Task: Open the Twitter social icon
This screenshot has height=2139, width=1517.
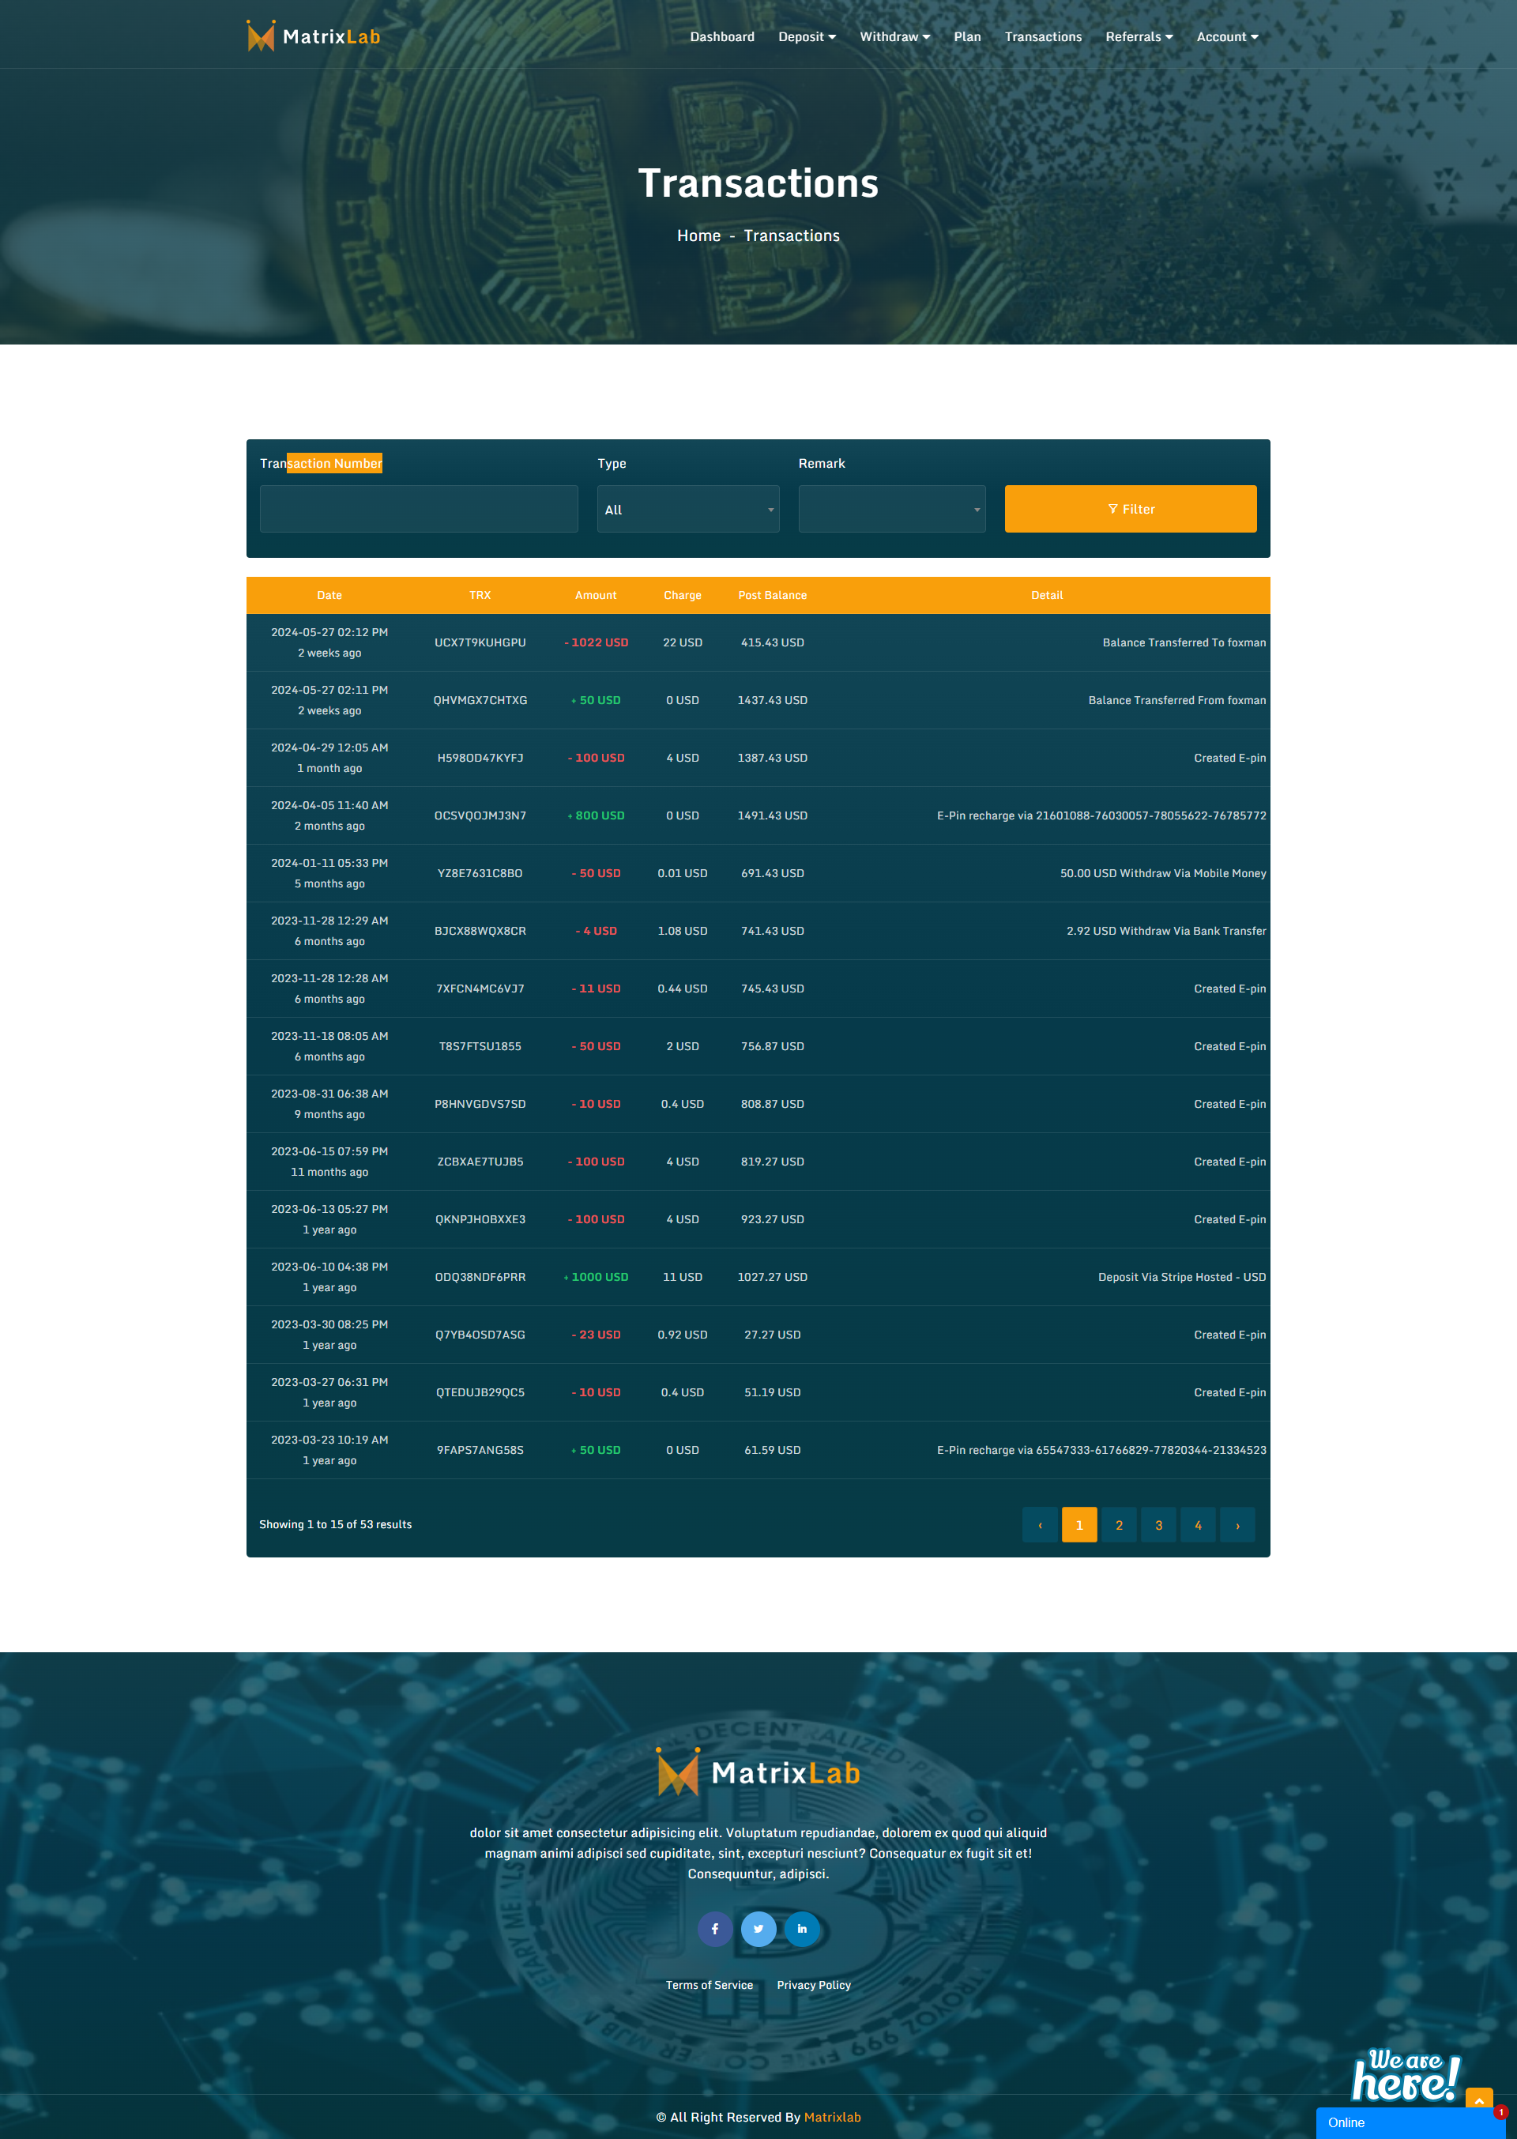Action: pyautogui.click(x=758, y=1929)
